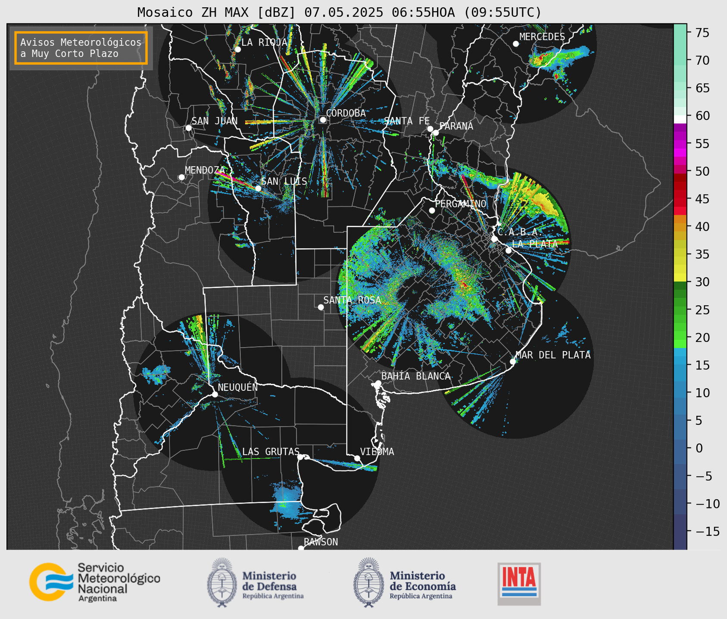Click the 10 dBZ blue colorbar band

tap(680, 393)
